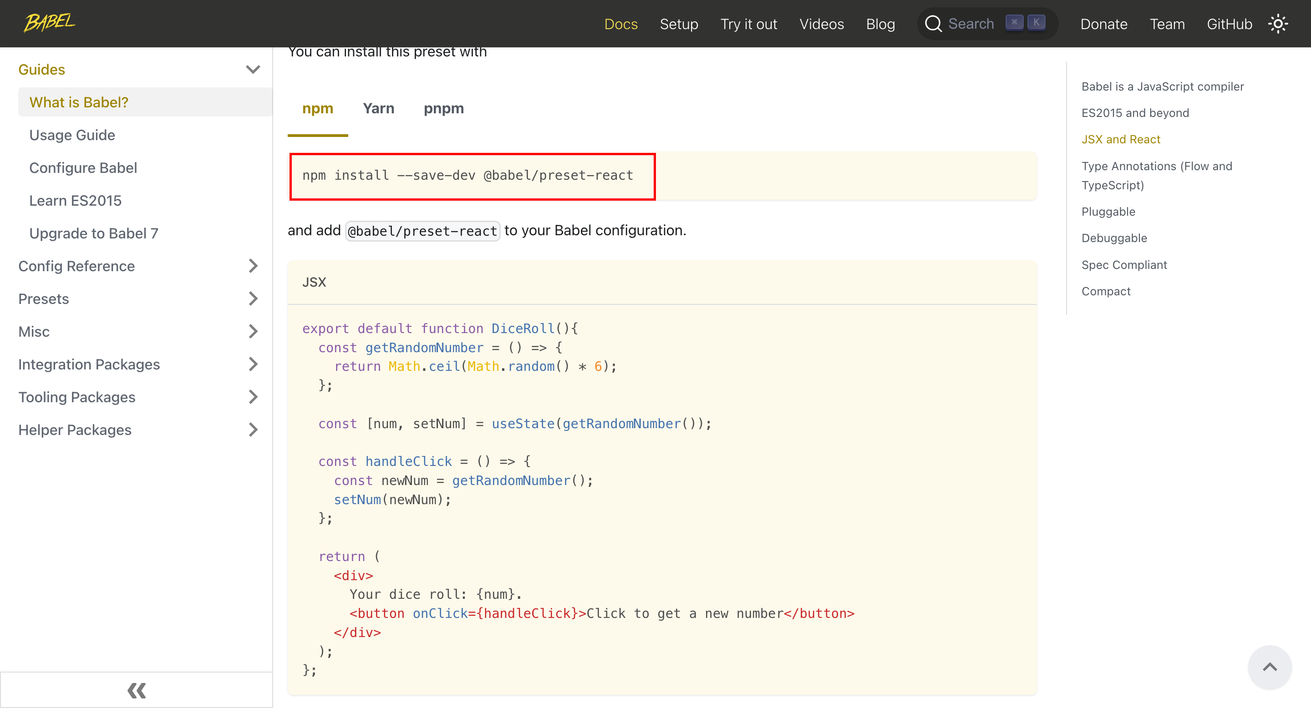
Task: Toggle the light/dark theme sun icon
Action: click(1278, 24)
